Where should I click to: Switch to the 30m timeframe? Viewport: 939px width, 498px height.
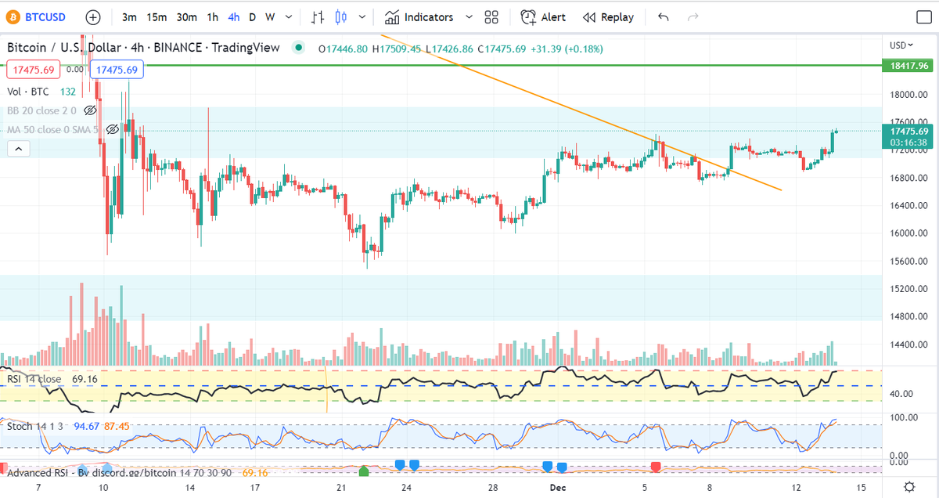tap(186, 16)
